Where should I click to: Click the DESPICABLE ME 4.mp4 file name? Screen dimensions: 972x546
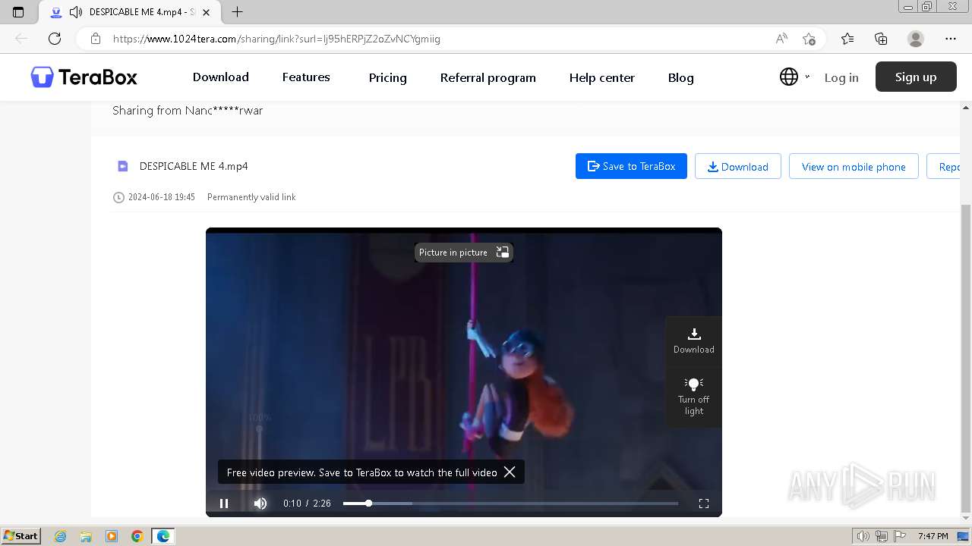pyautogui.click(x=194, y=166)
